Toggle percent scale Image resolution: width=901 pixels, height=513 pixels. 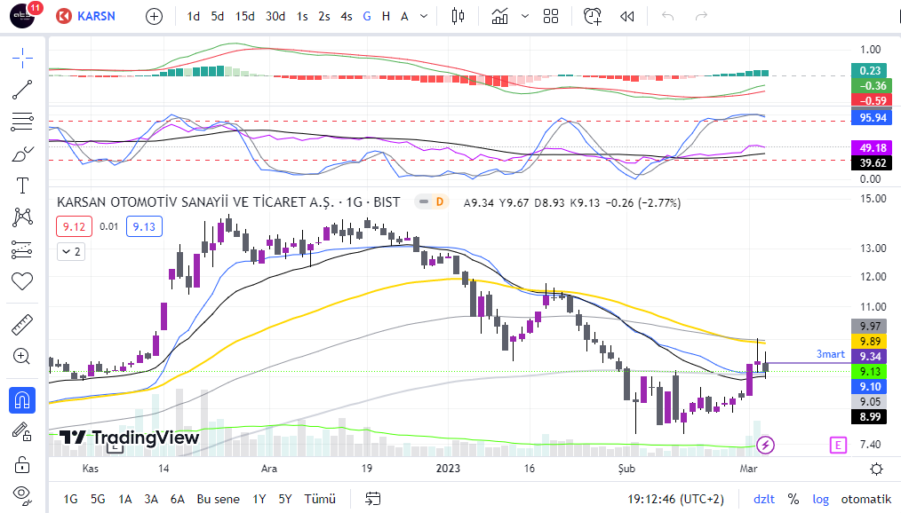click(793, 499)
